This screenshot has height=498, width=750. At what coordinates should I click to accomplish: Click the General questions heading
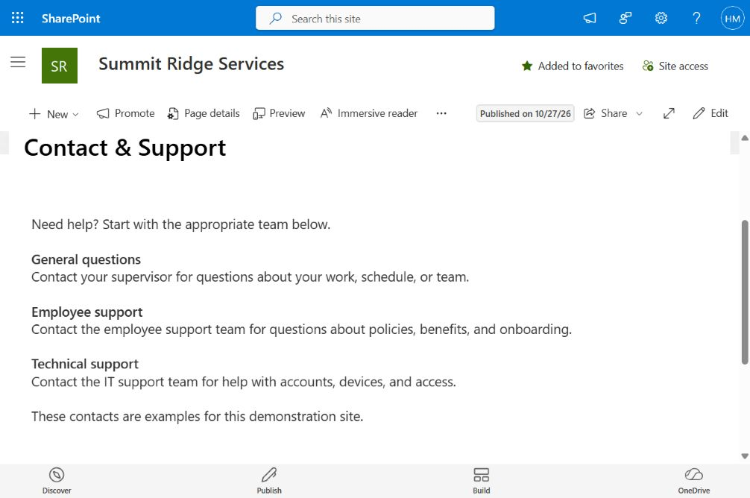point(86,259)
